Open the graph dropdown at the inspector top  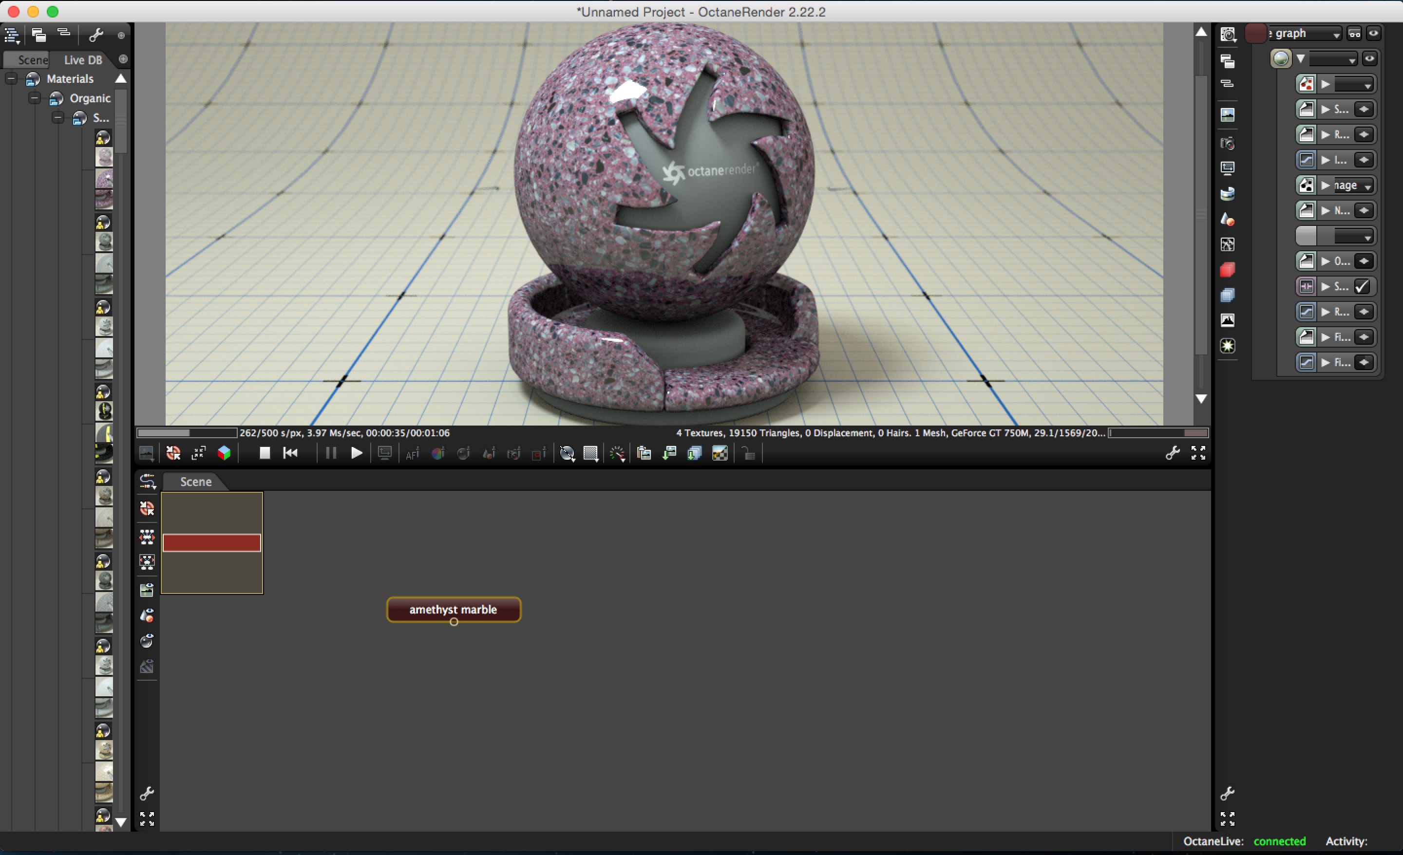pos(1305,34)
